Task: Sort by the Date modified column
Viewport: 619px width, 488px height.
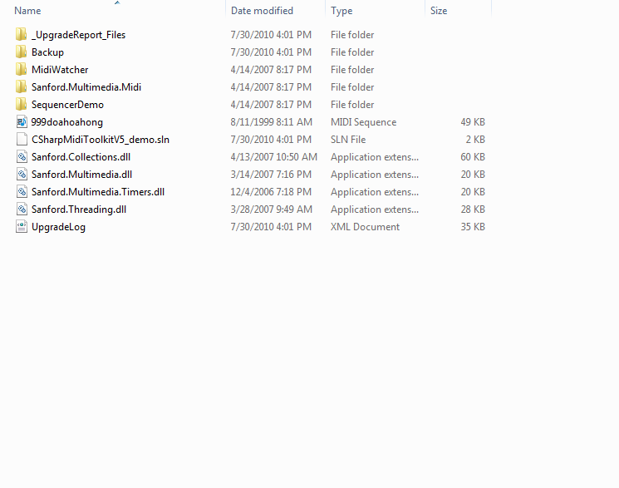Action: pyautogui.click(x=262, y=11)
